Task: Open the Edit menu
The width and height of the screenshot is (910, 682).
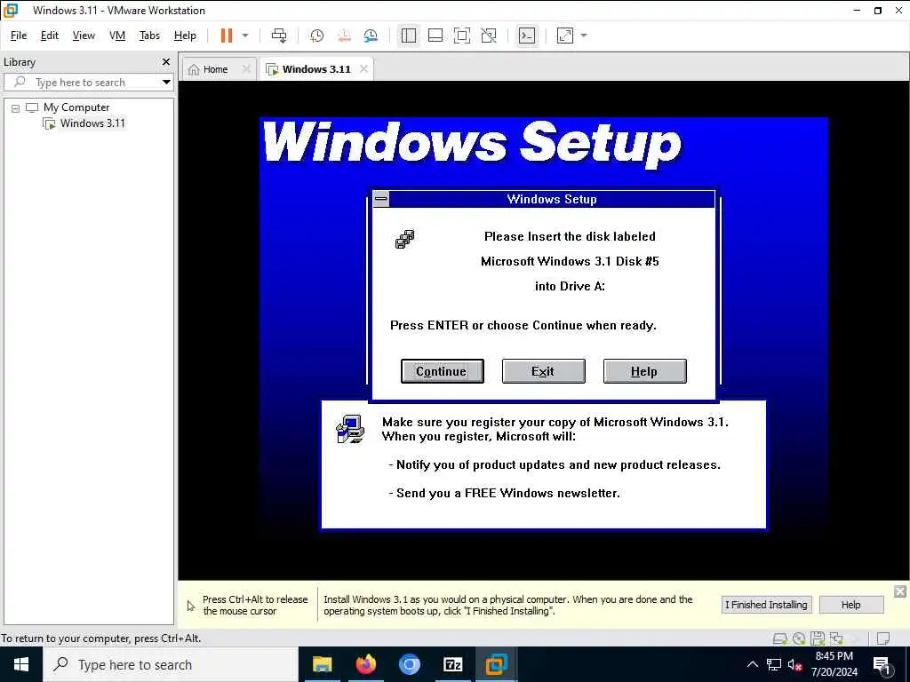Action: click(50, 36)
